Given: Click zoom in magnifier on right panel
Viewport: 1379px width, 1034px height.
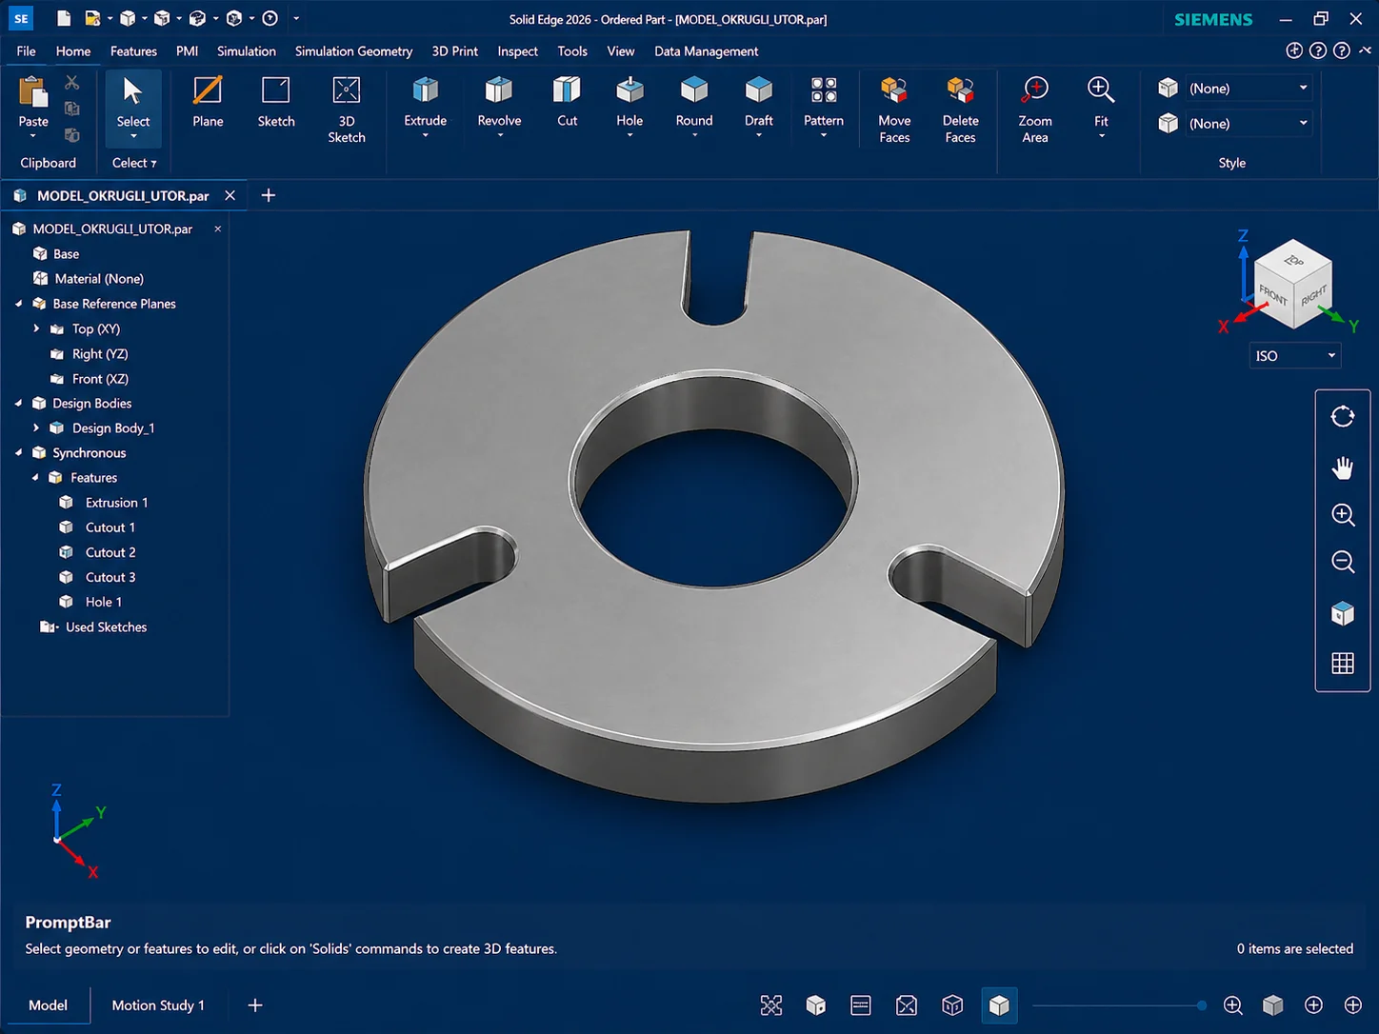Looking at the screenshot, I should (x=1343, y=515).
